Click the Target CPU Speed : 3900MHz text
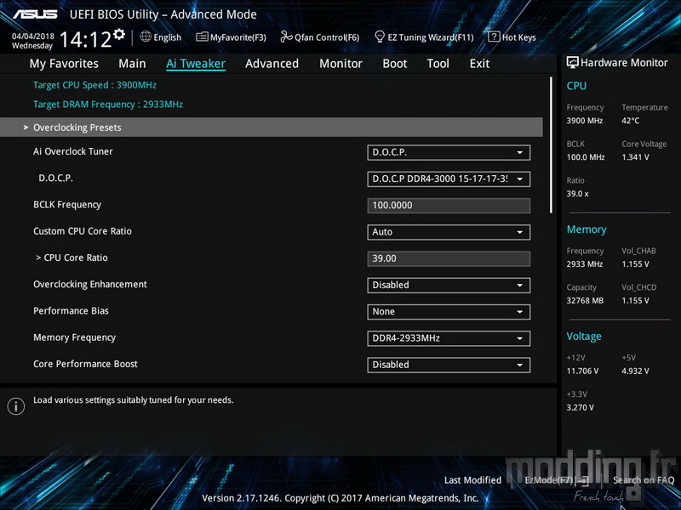Image resolution: width=681 pixels, height=510 pixels. tap(94, 85)
